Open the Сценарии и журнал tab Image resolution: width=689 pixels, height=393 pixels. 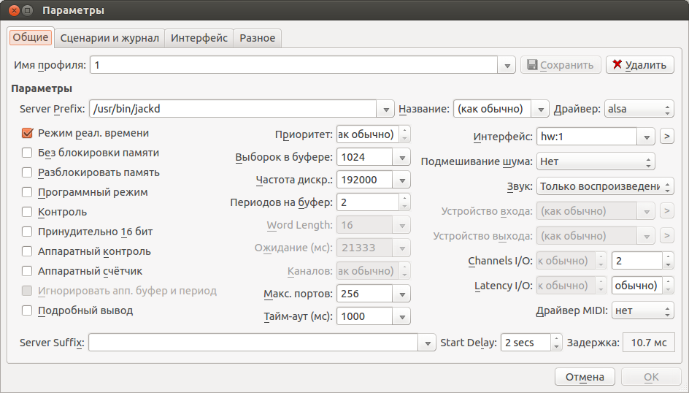[109, 38]
